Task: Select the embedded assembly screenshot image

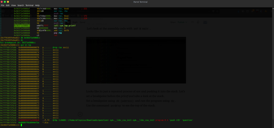Action: click(x=136, y=60)
